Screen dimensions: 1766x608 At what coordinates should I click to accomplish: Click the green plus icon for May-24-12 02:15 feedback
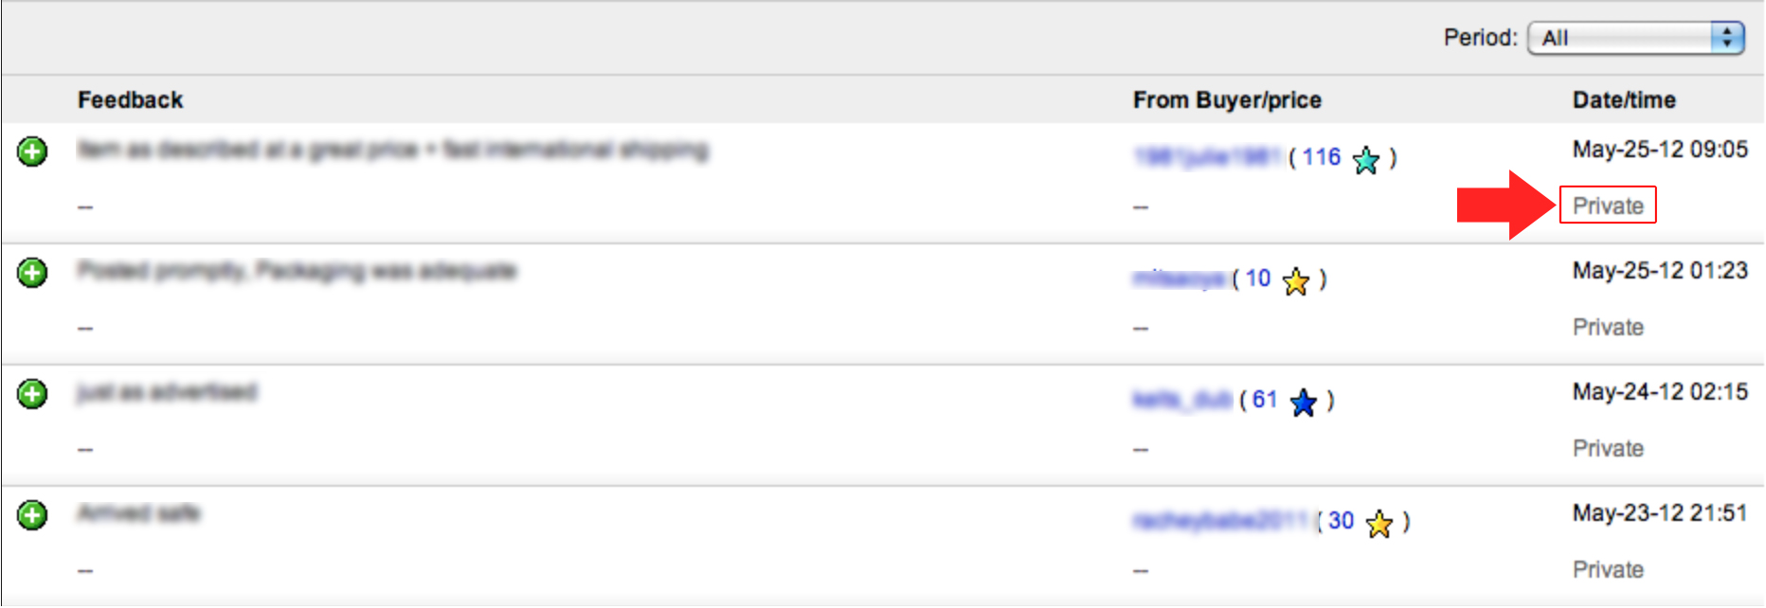tap(32, 394)
